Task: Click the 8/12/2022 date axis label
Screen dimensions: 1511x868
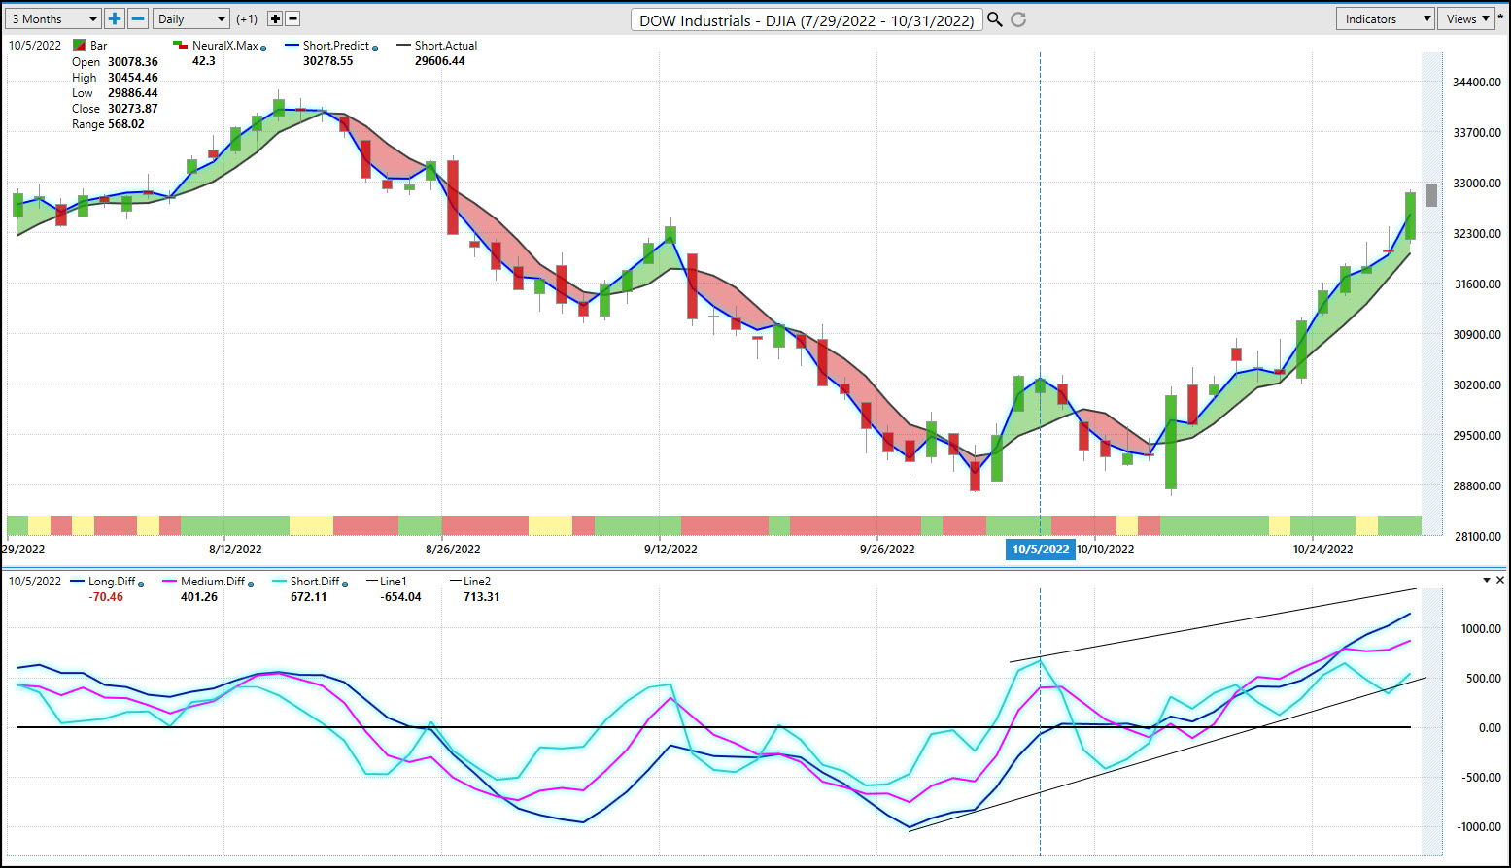Action: click(235, 549)
